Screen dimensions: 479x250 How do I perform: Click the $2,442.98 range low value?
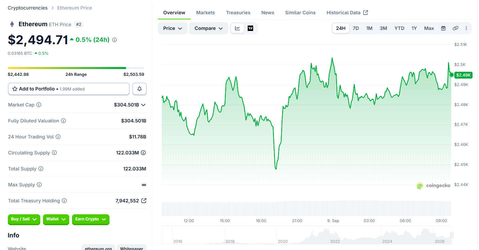pyautogui.click(x=18, y=74)
